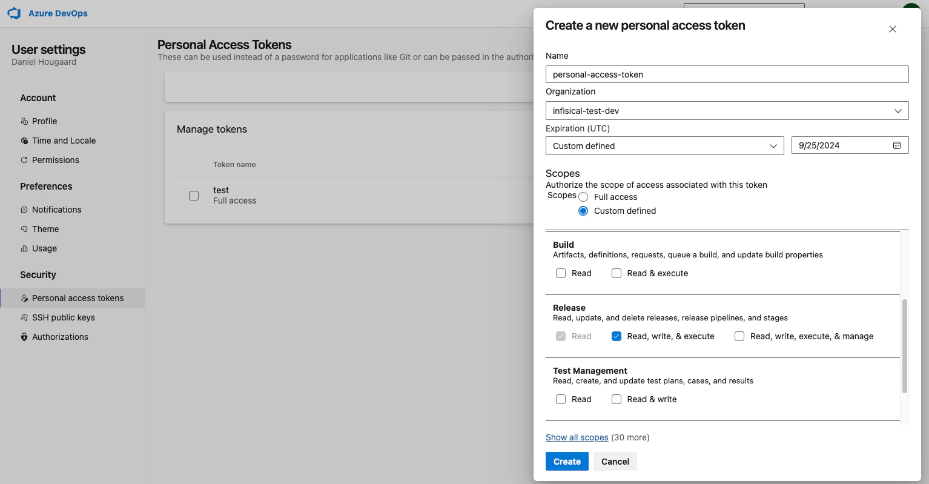Enable Build Read checkbox

561,273
